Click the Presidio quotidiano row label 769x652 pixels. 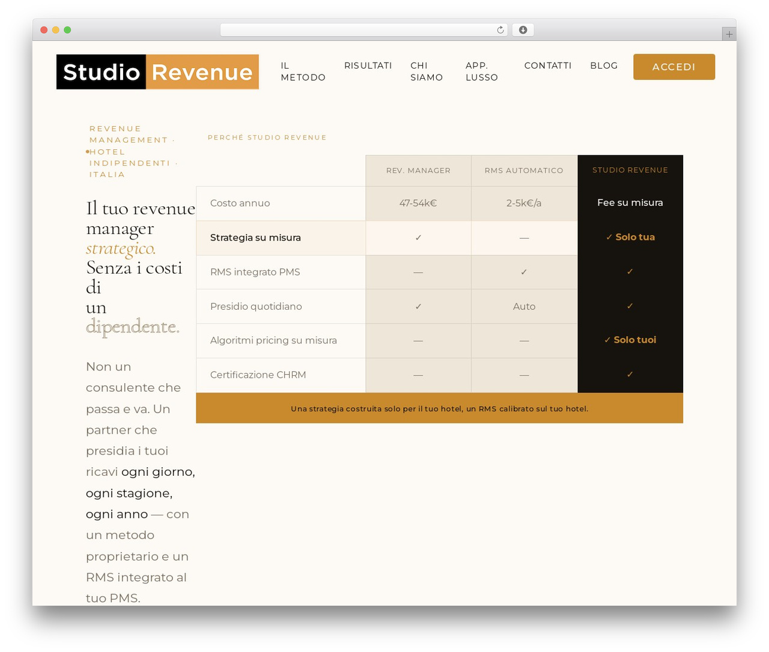click(256, 306)
